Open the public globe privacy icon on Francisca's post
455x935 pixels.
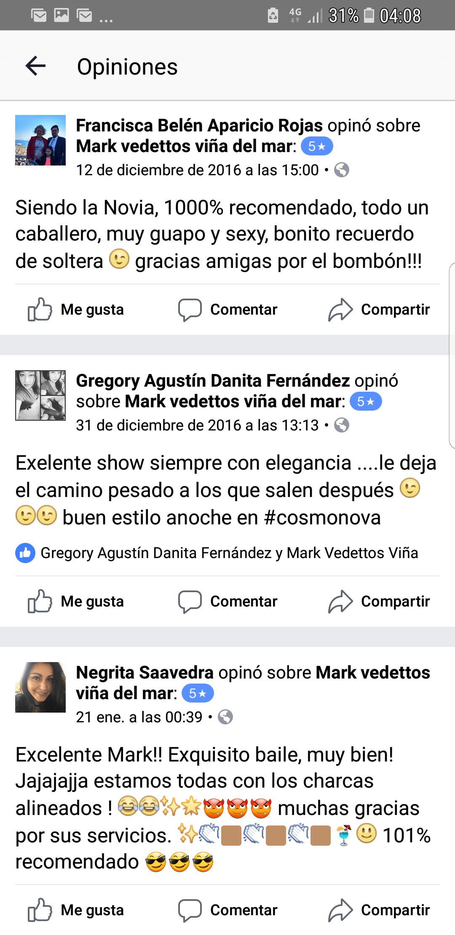[342, 170]
